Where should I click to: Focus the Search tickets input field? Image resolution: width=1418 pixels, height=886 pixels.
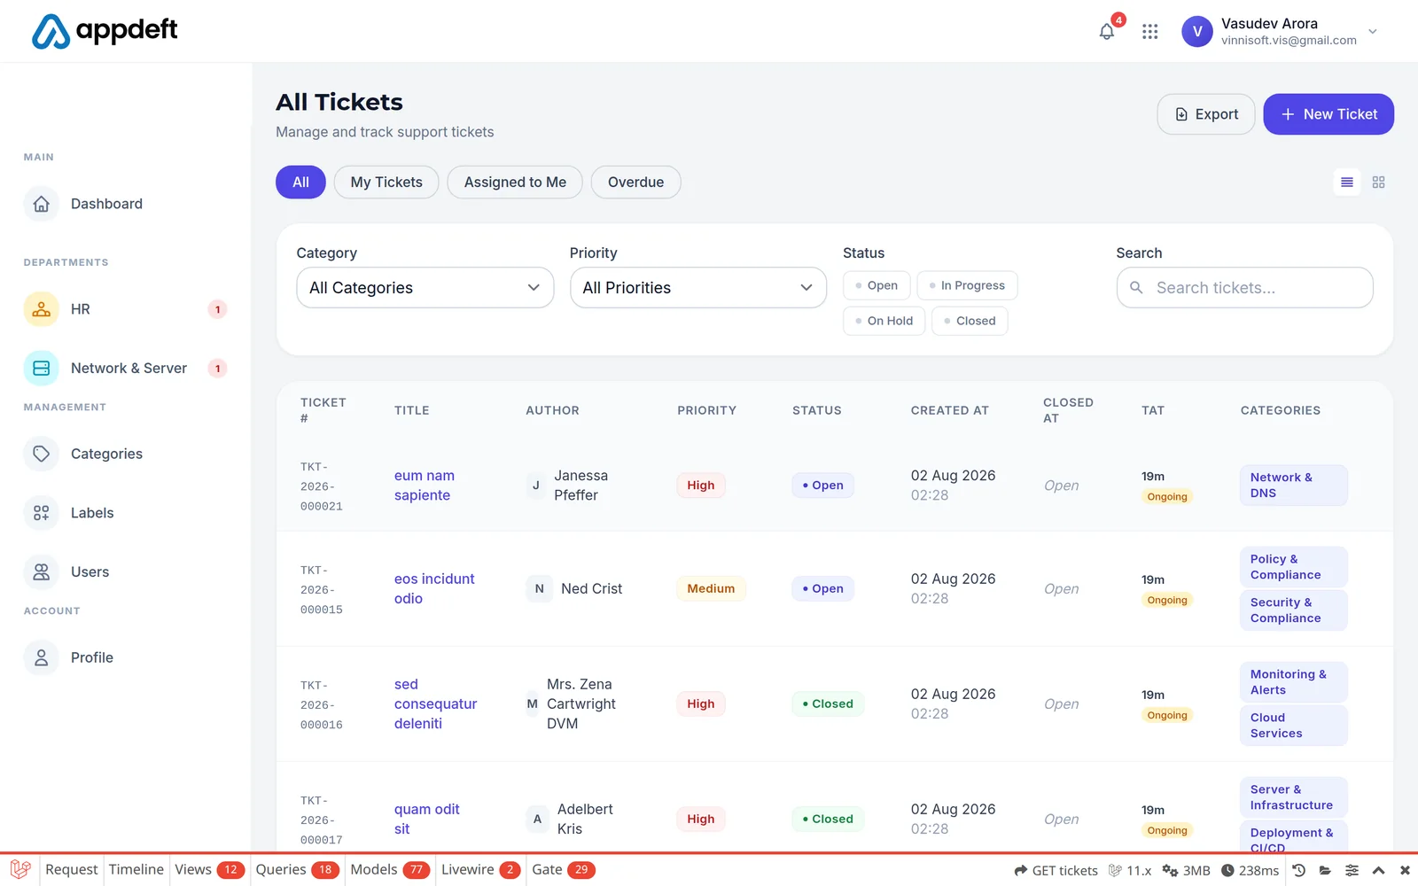1245,288
